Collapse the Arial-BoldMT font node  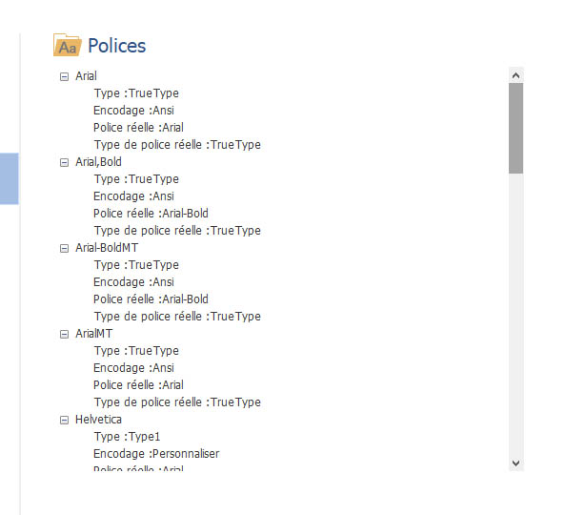click(64, 248)
